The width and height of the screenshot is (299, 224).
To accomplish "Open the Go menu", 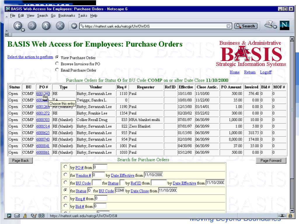I will tap(53, 16).
